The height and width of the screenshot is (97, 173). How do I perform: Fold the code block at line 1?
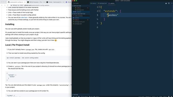(99, 7)
